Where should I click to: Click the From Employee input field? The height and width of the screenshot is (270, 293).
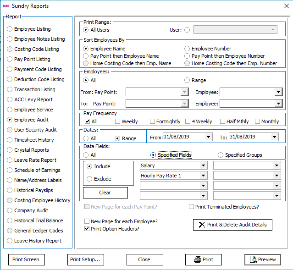[x=247, y=92]
